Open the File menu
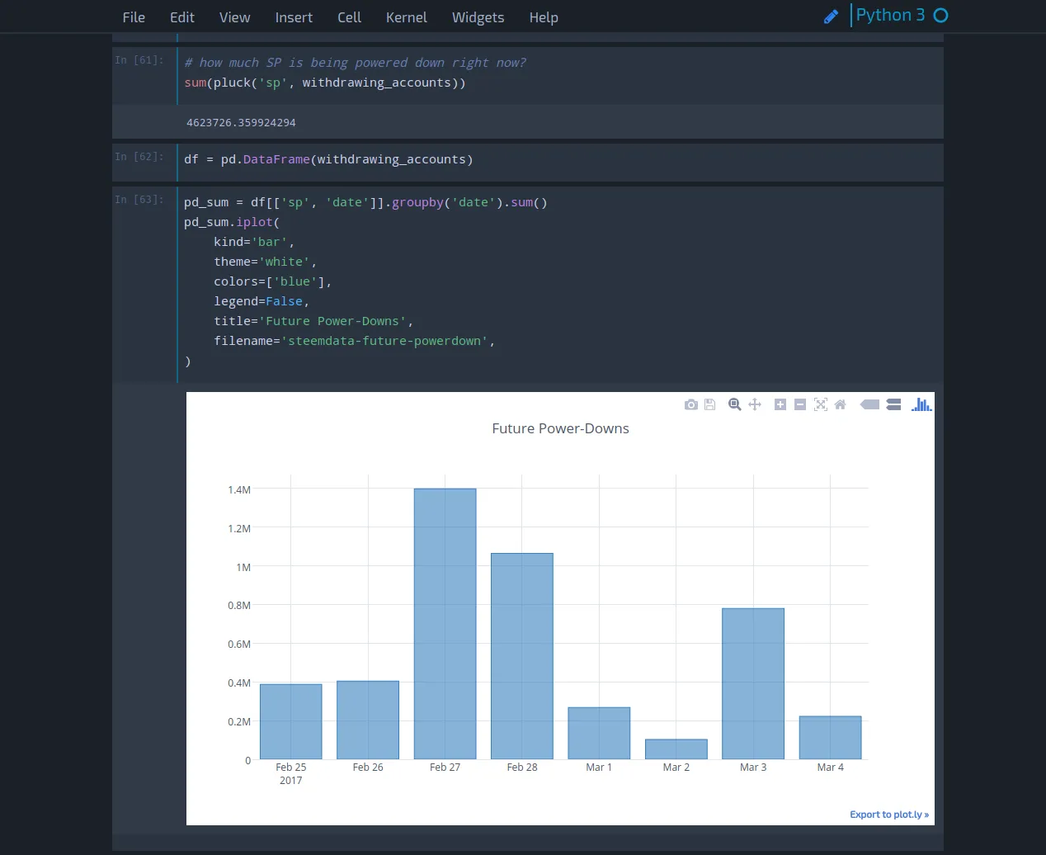Screen dimensions: 1046x855 (x=134, y=17)
